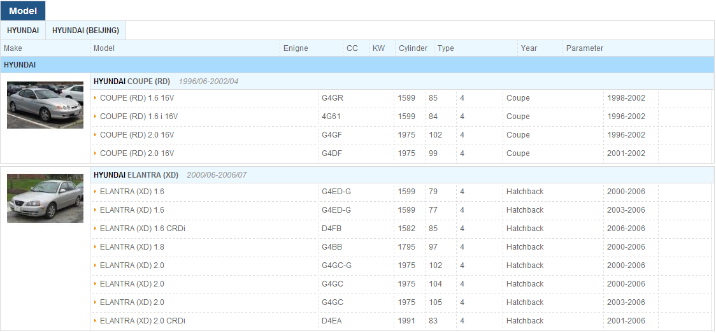The image size is (716, 333).
Task: Click the CC column header
Action: (352, 48)
